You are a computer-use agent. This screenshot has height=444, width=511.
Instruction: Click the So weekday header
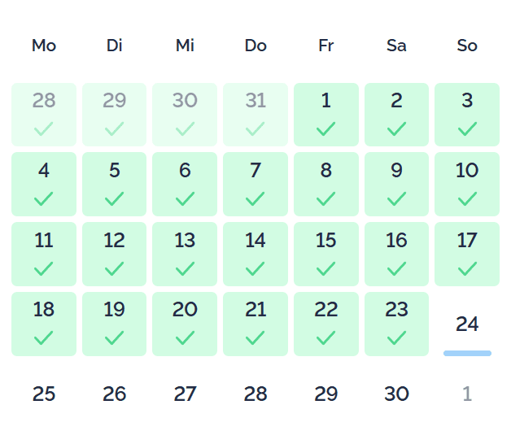(467, 46)
